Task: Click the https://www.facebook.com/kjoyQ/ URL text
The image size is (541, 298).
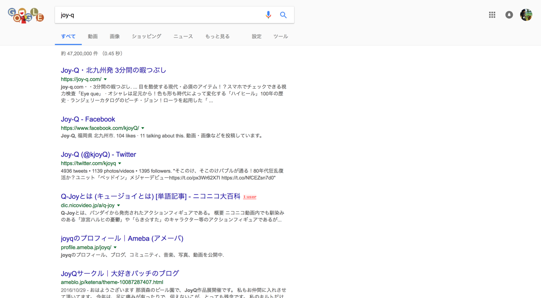Action: [x=100, y=128]
